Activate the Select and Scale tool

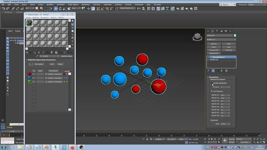click(x=65, y=8)
